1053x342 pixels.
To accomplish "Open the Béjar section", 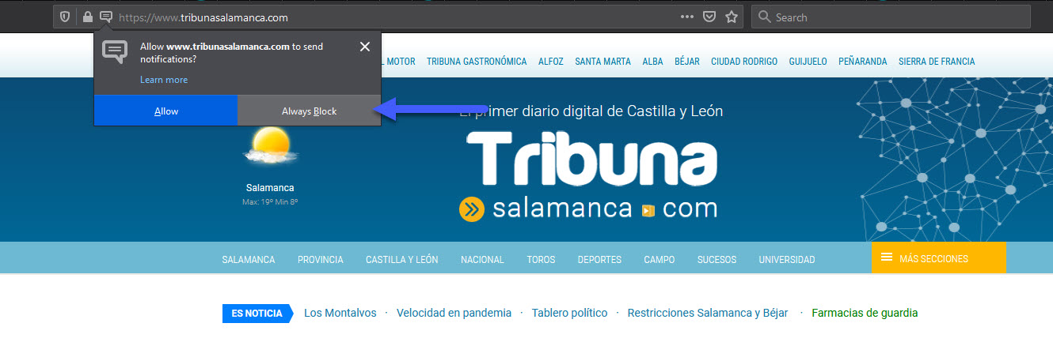I will (x=687, y=62).
